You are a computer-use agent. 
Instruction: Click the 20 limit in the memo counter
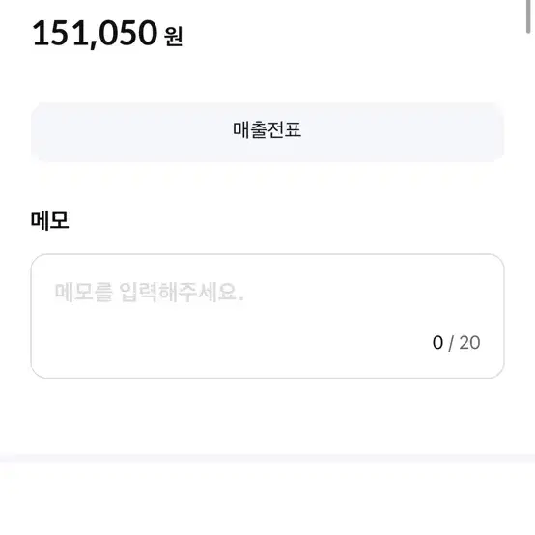click(x=470, y=343)
